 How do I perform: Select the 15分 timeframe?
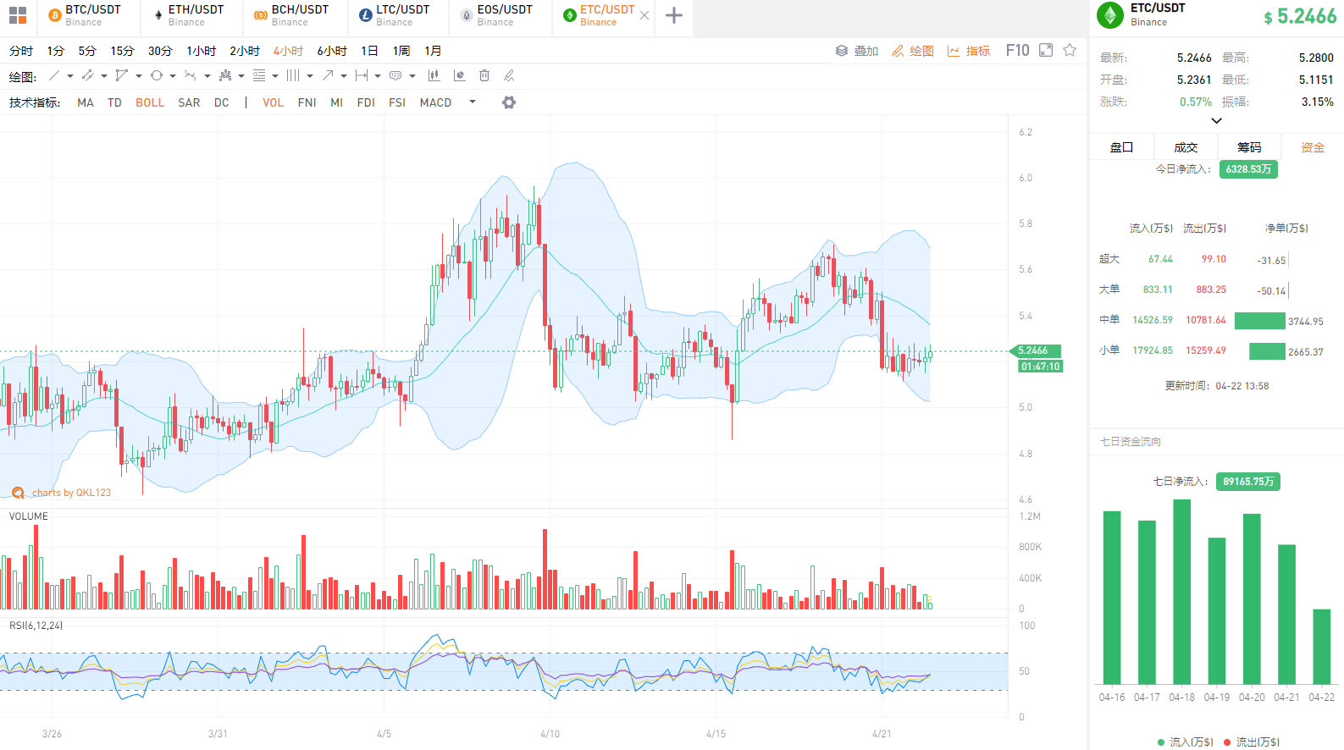pyautogui.click(x=122, y=51)
